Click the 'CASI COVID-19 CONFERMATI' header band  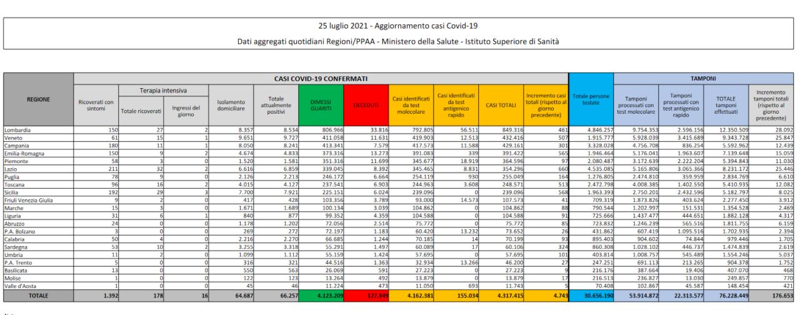pyautogui.click(x=321, y=79)
